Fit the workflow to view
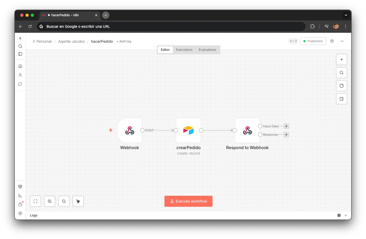 [x=35, y=201]
